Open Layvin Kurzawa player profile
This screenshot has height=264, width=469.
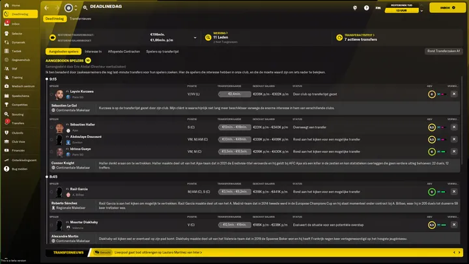[x=82, y=92]
